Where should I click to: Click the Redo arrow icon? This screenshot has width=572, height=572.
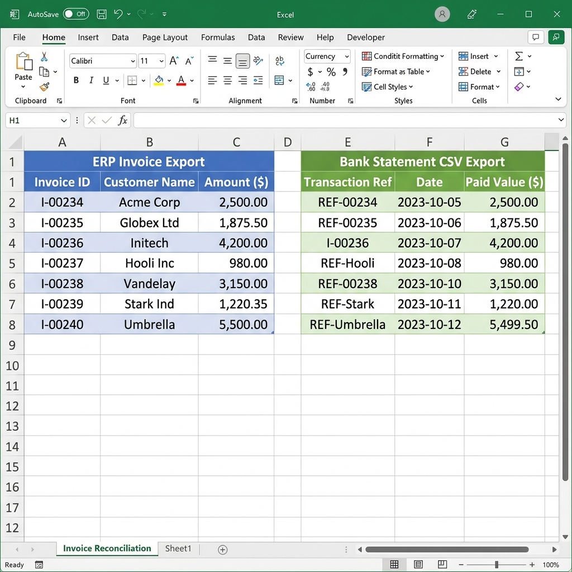point(141,14)
